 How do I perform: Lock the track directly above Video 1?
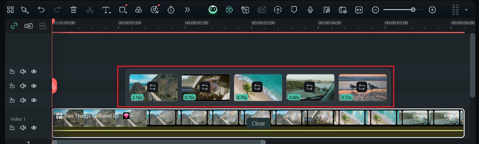point(12,100)
